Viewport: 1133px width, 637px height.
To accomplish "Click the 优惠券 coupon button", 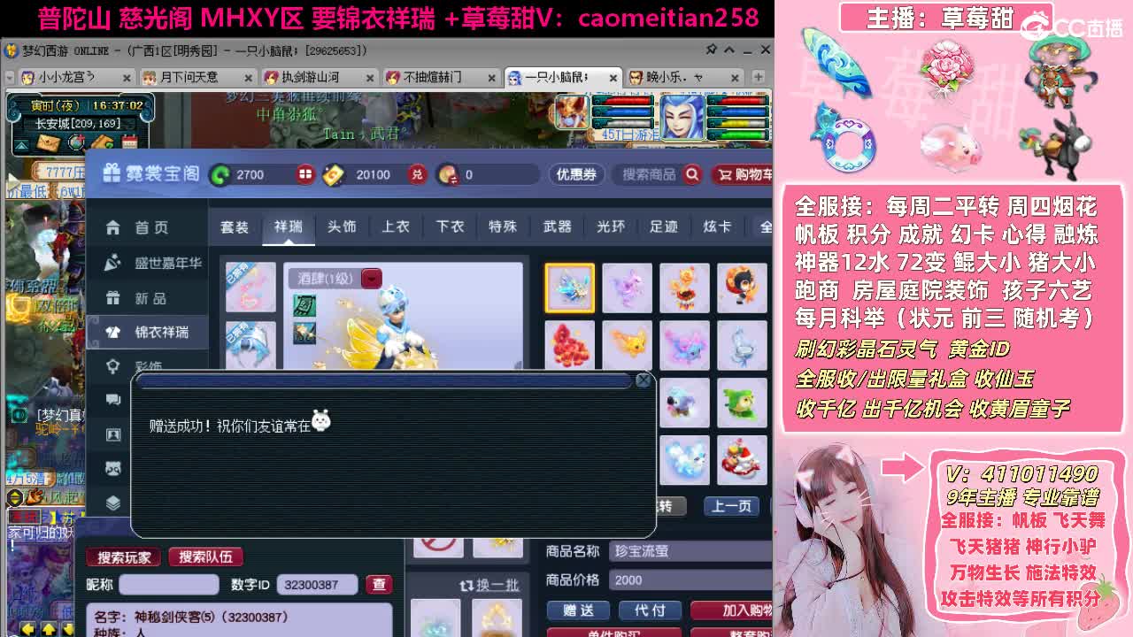I will 576,174.
